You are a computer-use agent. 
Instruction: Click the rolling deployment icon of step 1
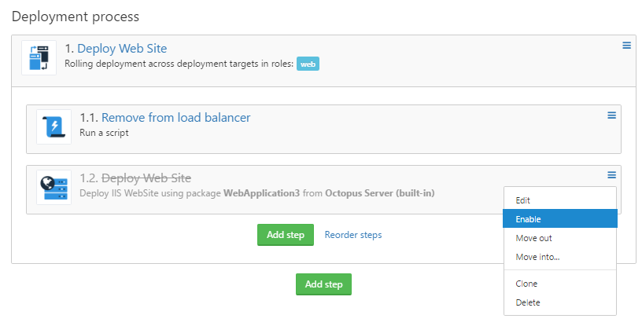(39, 58)
